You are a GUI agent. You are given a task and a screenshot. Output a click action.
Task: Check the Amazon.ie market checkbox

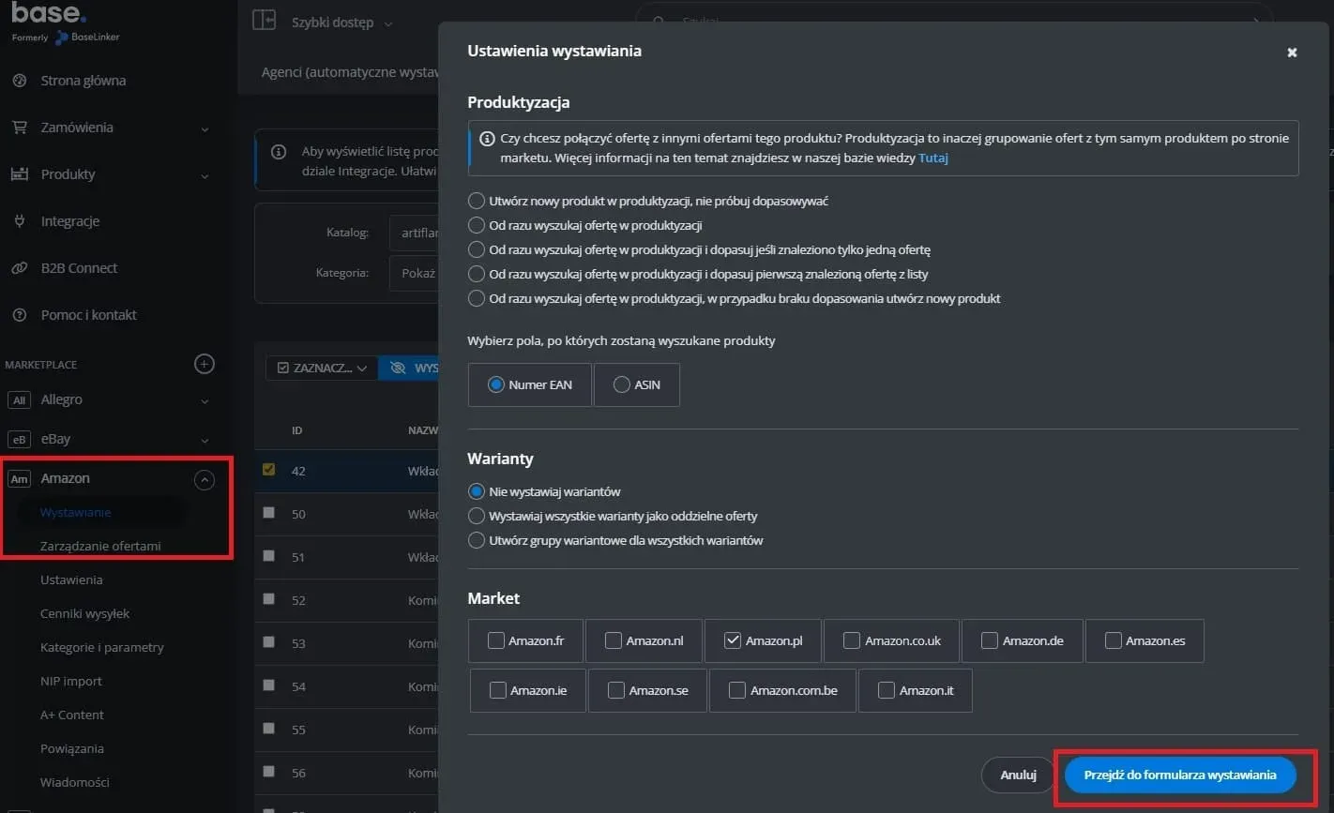point(498,690)
